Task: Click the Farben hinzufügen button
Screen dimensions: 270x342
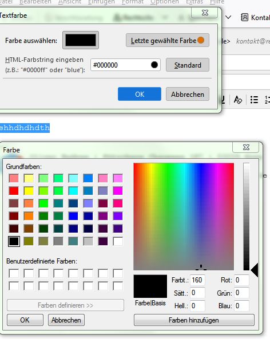Action: tap(194, 320)
